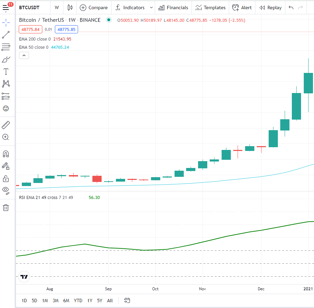Screen dimensions: 314x308
Task: Click the red EMA 200 value 21543.95
Action: [62, 39]
